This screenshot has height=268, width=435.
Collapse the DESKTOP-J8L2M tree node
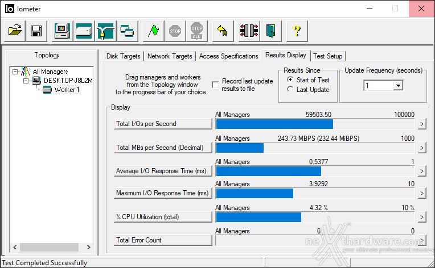(26, 81)
